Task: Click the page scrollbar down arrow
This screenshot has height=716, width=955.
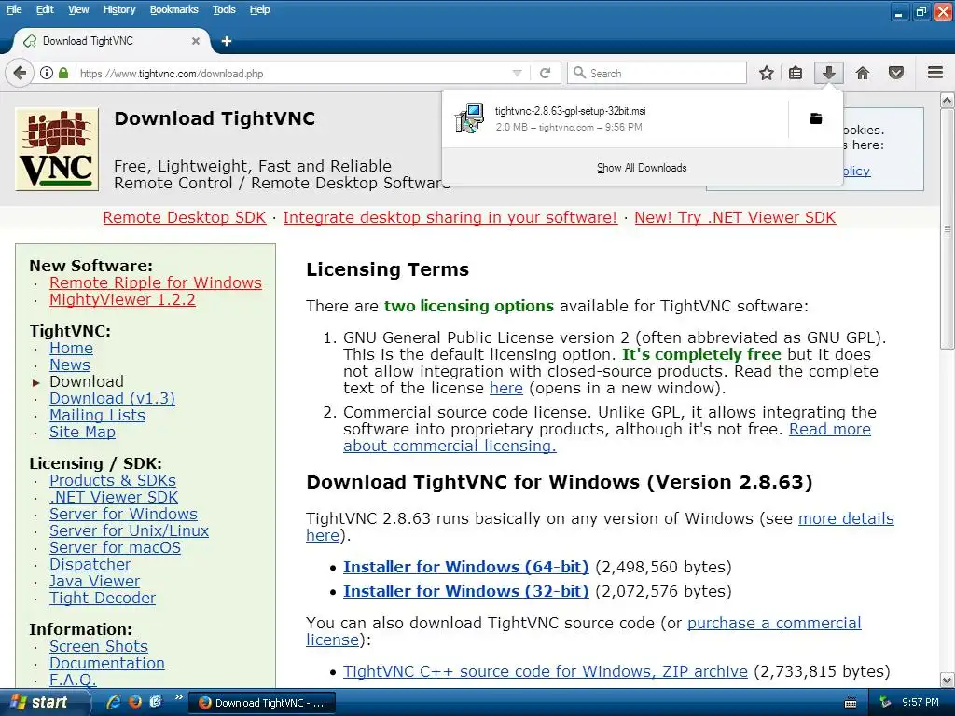Action: (x=948, y=680)
